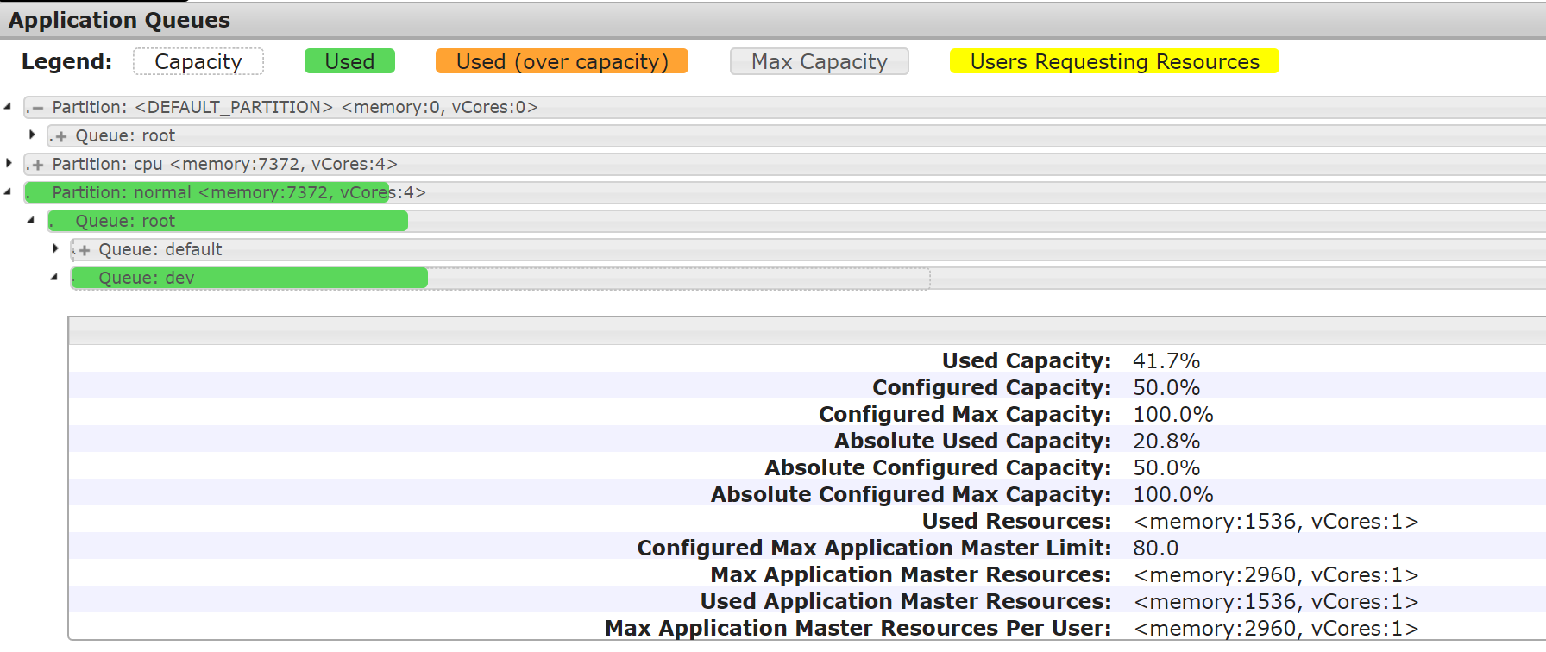This screenshot has width=1546, height=652.
Task: Click the minus icon beside Partition: <DEFAULT_PARTITION>
Action: 37,109
